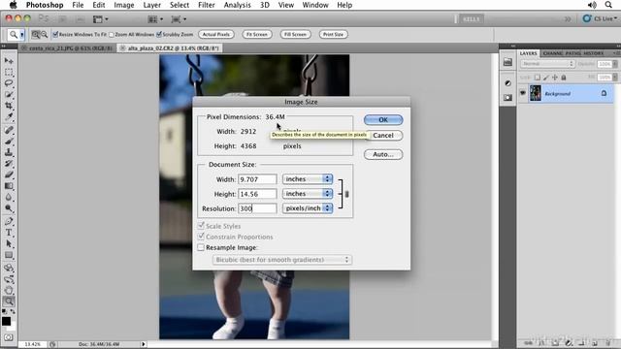
Task: Select the Gradient tool
Action: [x=9, y=185]
